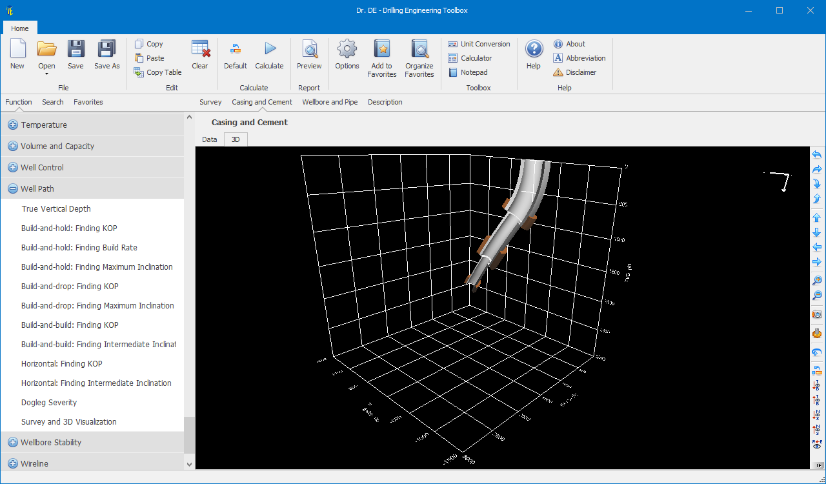Click the Clear table icon
826x484 pixels.
200,50
